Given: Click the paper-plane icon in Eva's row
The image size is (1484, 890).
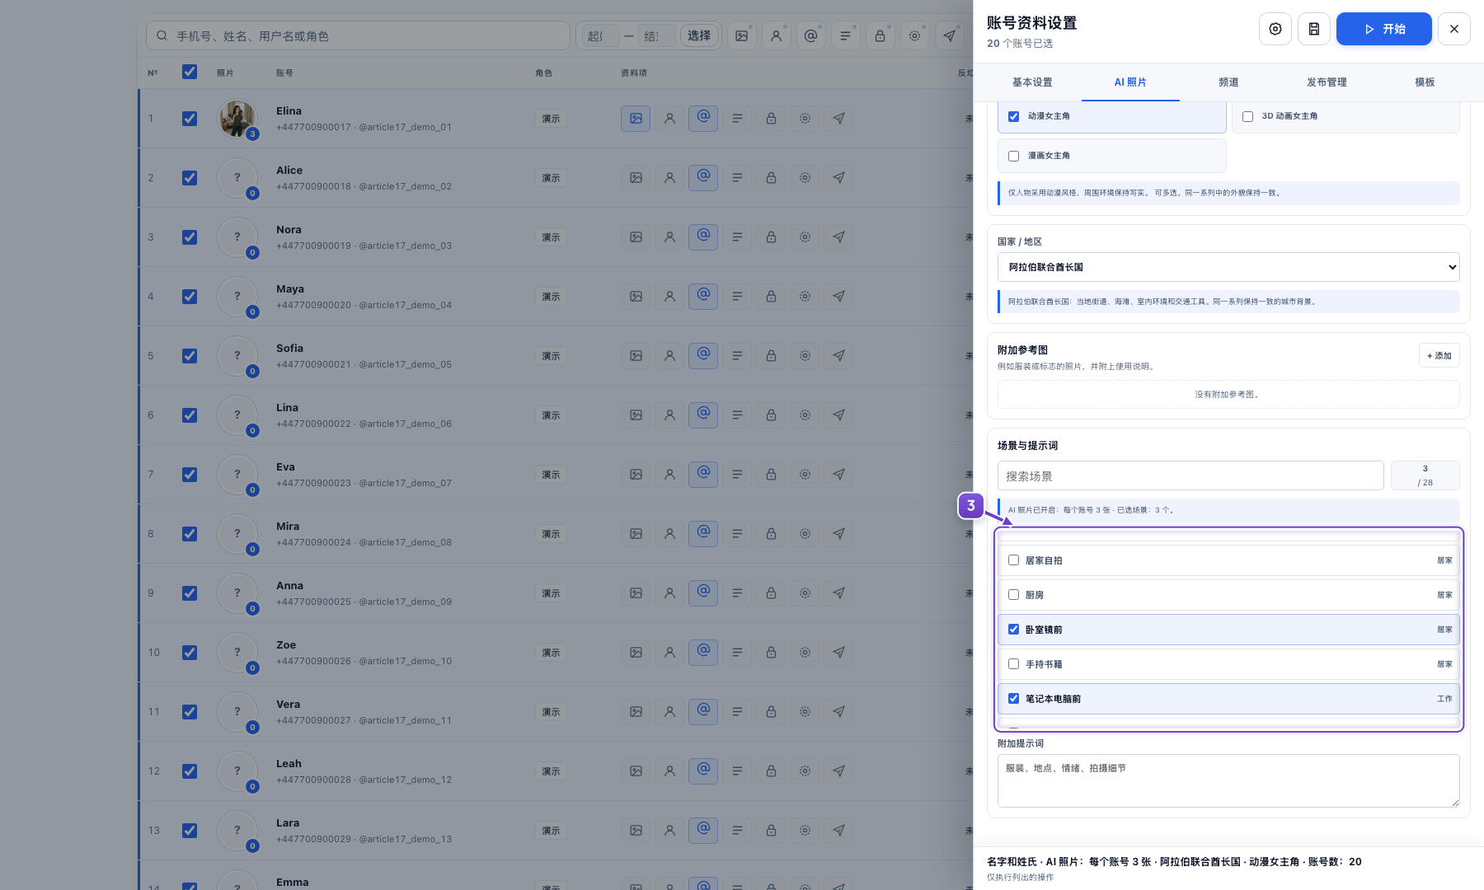Looking at the screenshot, I should point(838,475).
